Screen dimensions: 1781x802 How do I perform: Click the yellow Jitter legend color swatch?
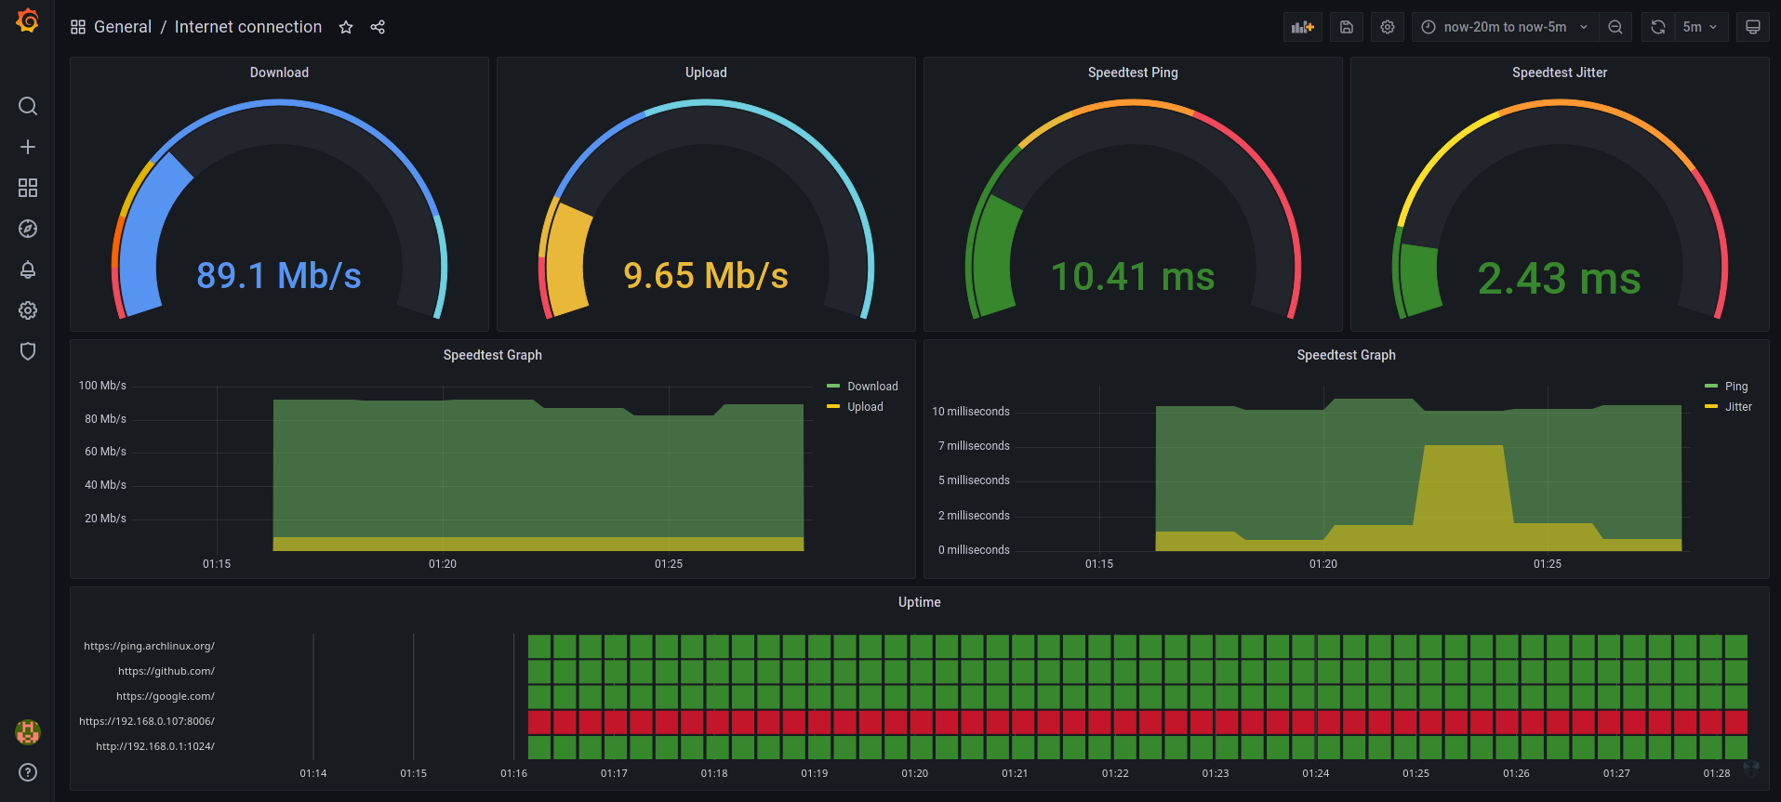1711,406
